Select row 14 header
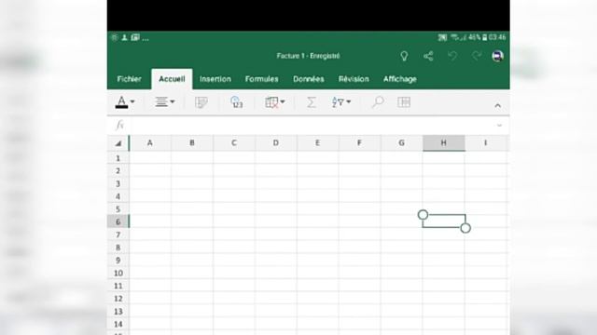Screen dimensions: 597x335 coord(118,324)
